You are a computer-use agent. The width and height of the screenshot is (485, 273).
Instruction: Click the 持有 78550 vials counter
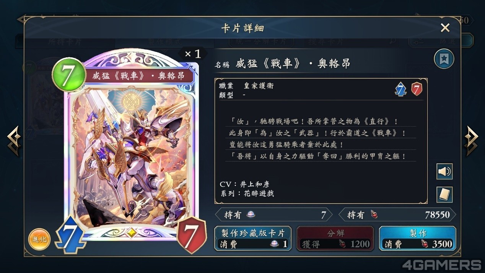[397, 215]
